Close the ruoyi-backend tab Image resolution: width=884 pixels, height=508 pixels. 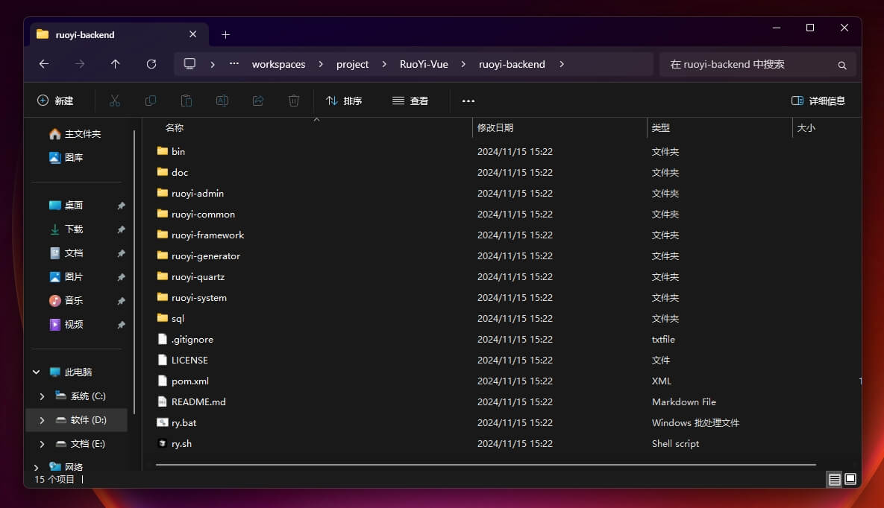[x=192, y=34]
